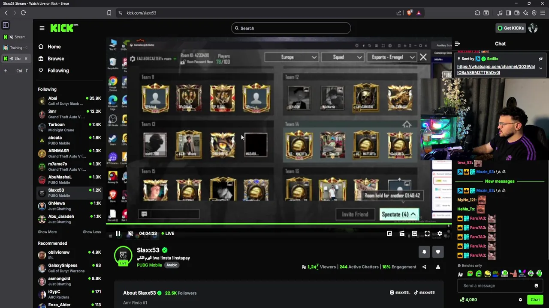Follow Slaxx53 with the heart button
The width and height of the screenshot is (549, 308).
tap(438, 252)
